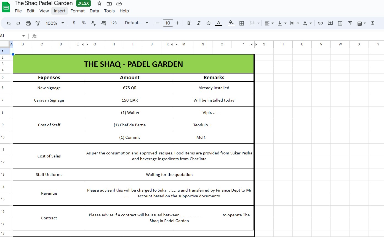This screenshot has height=237, width=384.
Task: Star this document
Action: 99,4
